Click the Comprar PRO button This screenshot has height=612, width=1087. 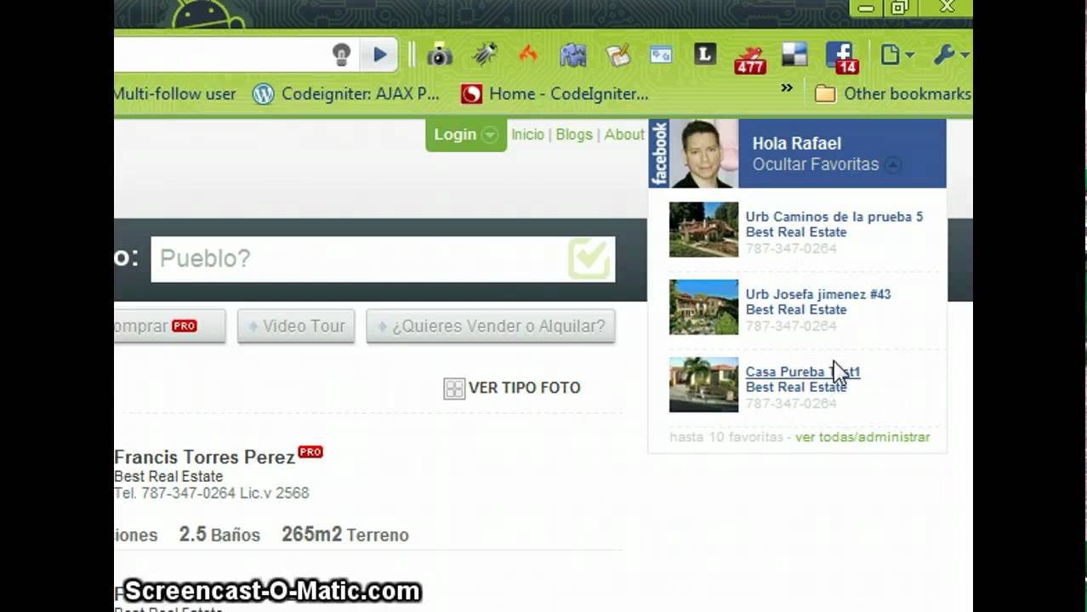click(170, 326)
